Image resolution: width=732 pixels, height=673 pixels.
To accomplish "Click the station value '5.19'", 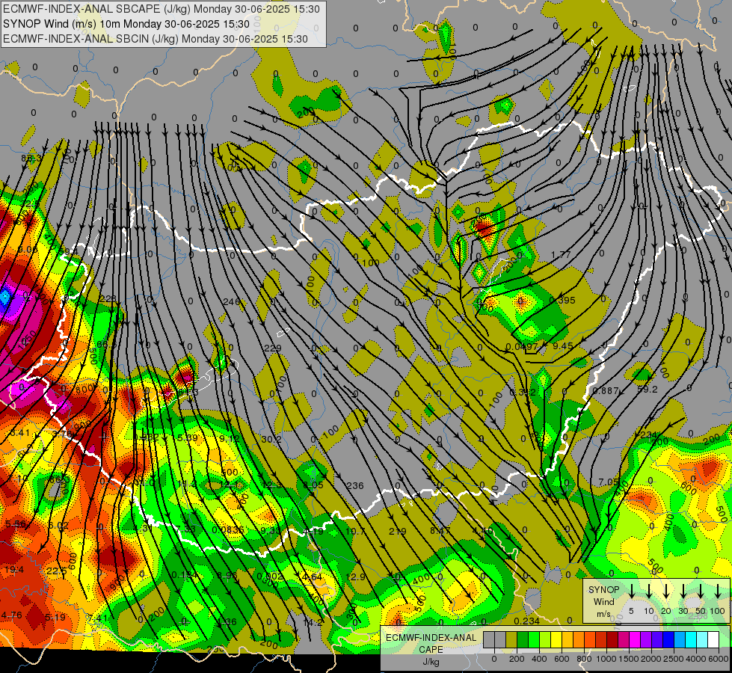I will click(55, 617).
